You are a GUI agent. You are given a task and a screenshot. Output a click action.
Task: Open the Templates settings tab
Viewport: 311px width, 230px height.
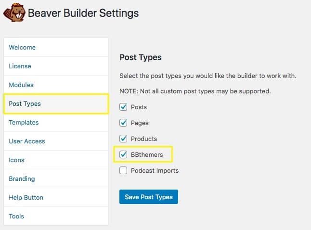pyautogui.click(x=56, y=123)
